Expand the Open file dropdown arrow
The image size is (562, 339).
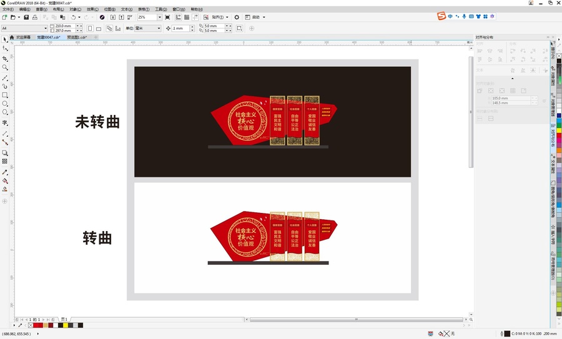pos(19,17)
